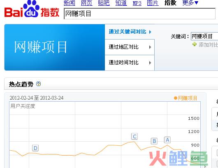Click the 1200 value on the chart axis
The width and height of the screenshot is (218, 168).
[194, 131]
